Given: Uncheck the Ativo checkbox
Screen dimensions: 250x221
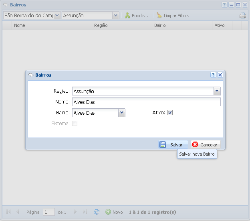Looking at the screenshot, I should (170, 113).
